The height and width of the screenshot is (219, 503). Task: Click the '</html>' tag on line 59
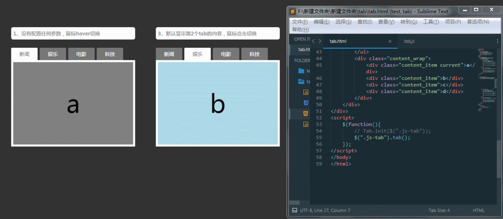pyautogui.click(x=341, y=164)
